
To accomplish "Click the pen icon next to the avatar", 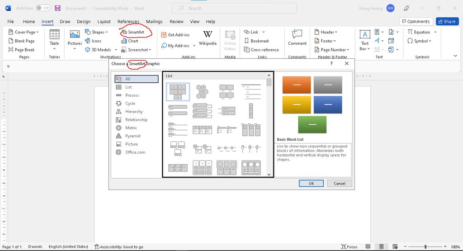I will pyautogui.click(x=406, y=8).
